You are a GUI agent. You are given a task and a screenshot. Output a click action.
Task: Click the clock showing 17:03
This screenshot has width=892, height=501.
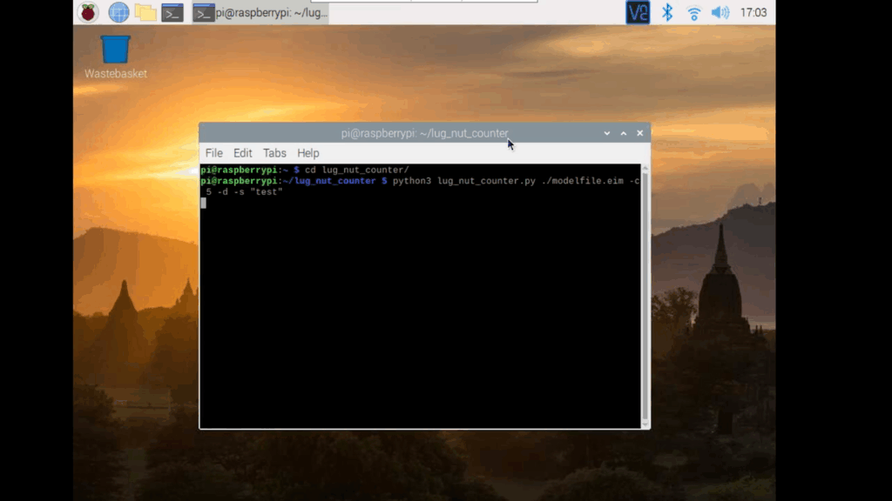tap(753, 12)
